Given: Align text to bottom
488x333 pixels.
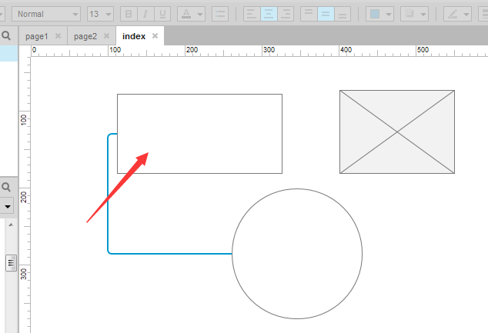Looking at the screenshot, I should click(x=343, y=14).
